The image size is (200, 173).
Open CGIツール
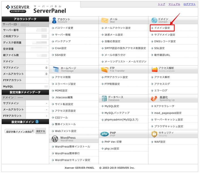[61, 118]
